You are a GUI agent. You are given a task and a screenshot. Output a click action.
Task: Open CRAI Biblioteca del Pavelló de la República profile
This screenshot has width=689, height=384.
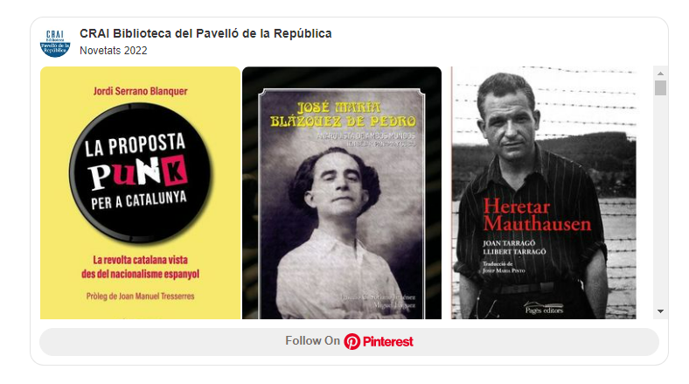click(205, 34)
